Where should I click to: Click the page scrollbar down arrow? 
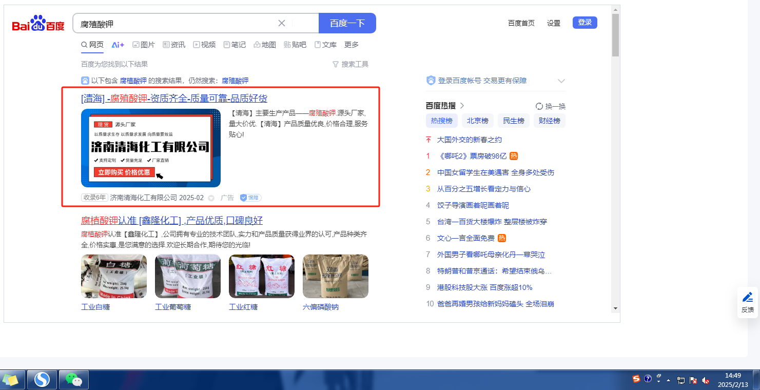point(616,308)
